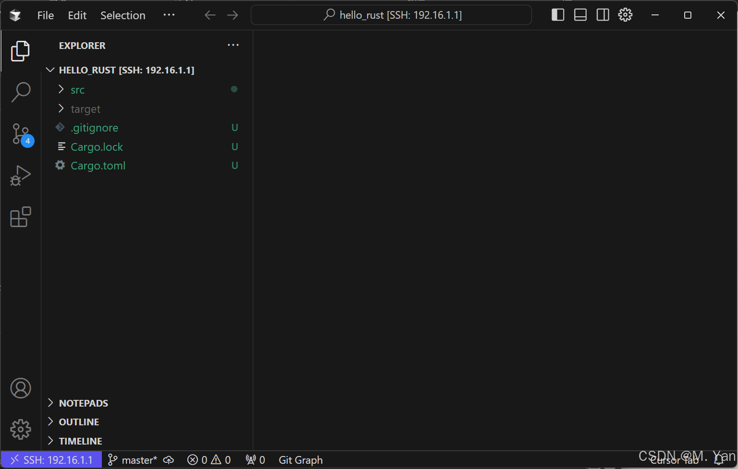
Task: Open the Extensions view
Action: 21,217
